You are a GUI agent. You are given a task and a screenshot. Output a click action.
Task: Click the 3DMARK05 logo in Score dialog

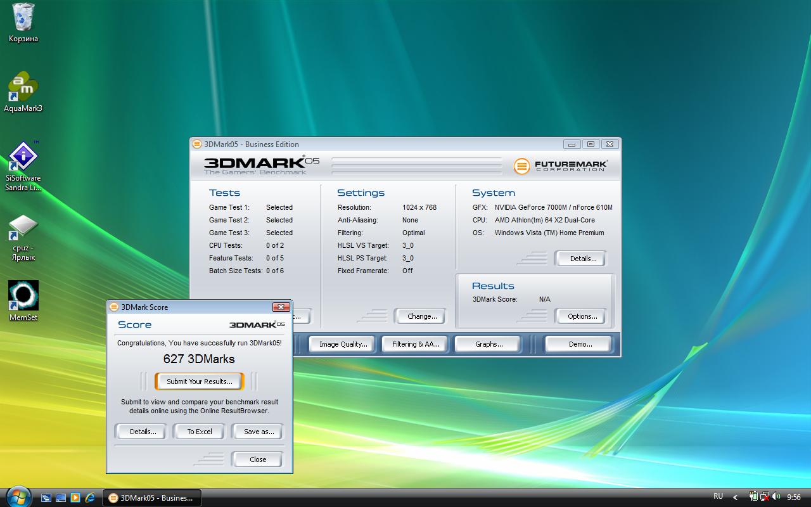[257, 324]
